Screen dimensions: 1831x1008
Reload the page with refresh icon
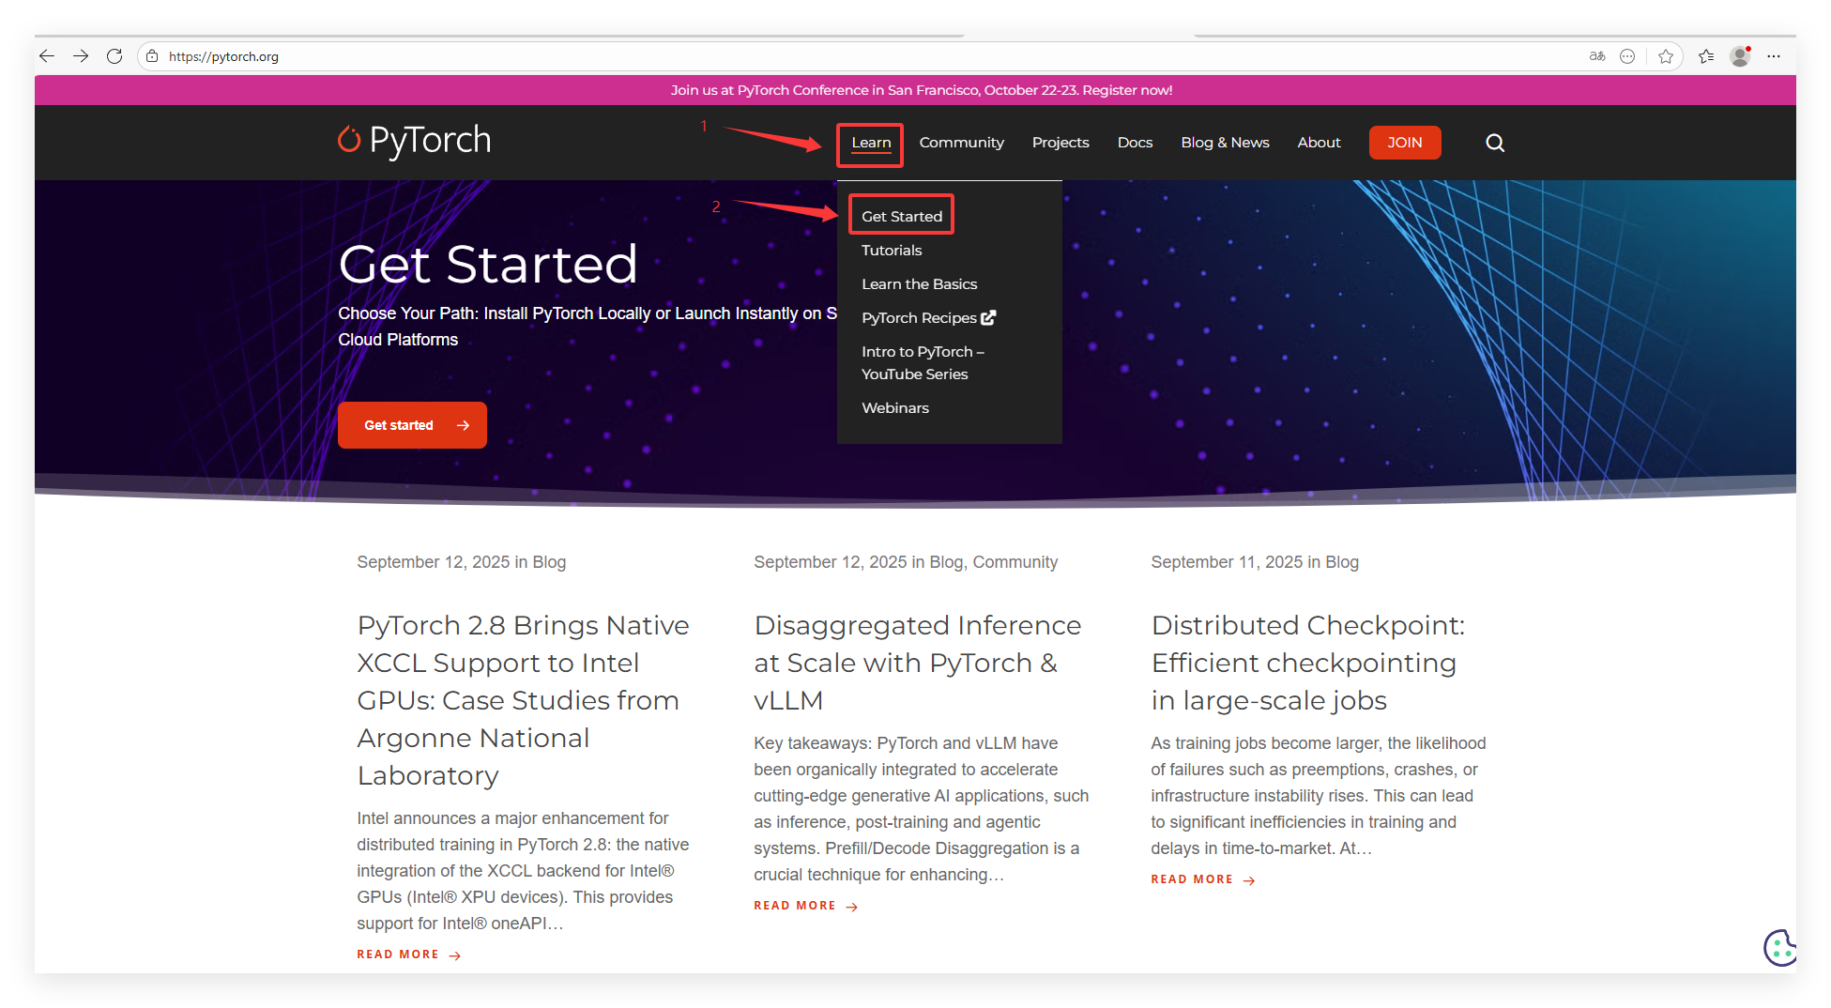[x=114, y=56]
